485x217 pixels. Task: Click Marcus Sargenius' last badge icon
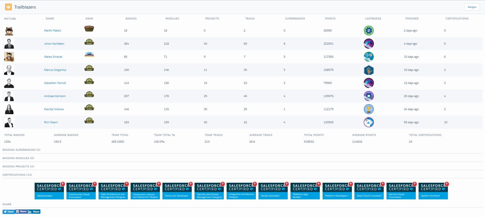tap(369, 70)
